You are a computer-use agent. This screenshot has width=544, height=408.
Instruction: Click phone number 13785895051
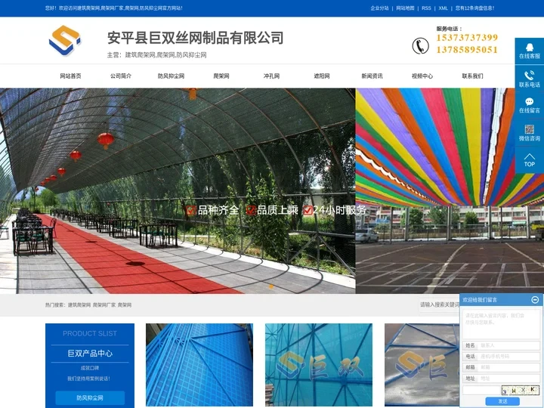(x=467, y=50)
